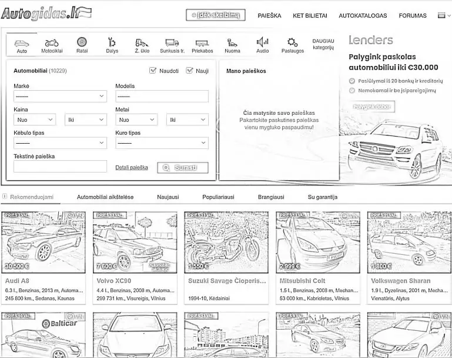Click the Surasti search button

[x=183, y=168]
